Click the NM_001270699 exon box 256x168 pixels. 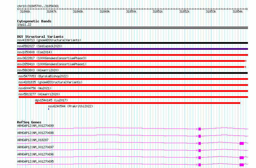point(200,129)
